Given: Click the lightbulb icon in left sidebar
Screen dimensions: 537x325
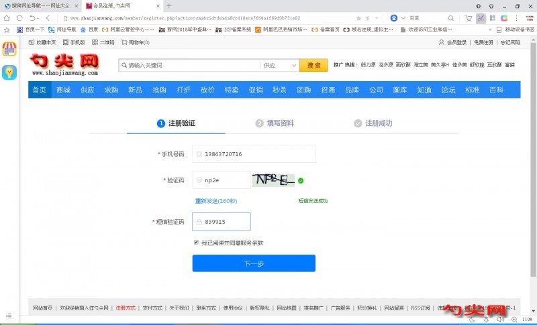Looking at the screenshot, I should (x=9, y=72).
